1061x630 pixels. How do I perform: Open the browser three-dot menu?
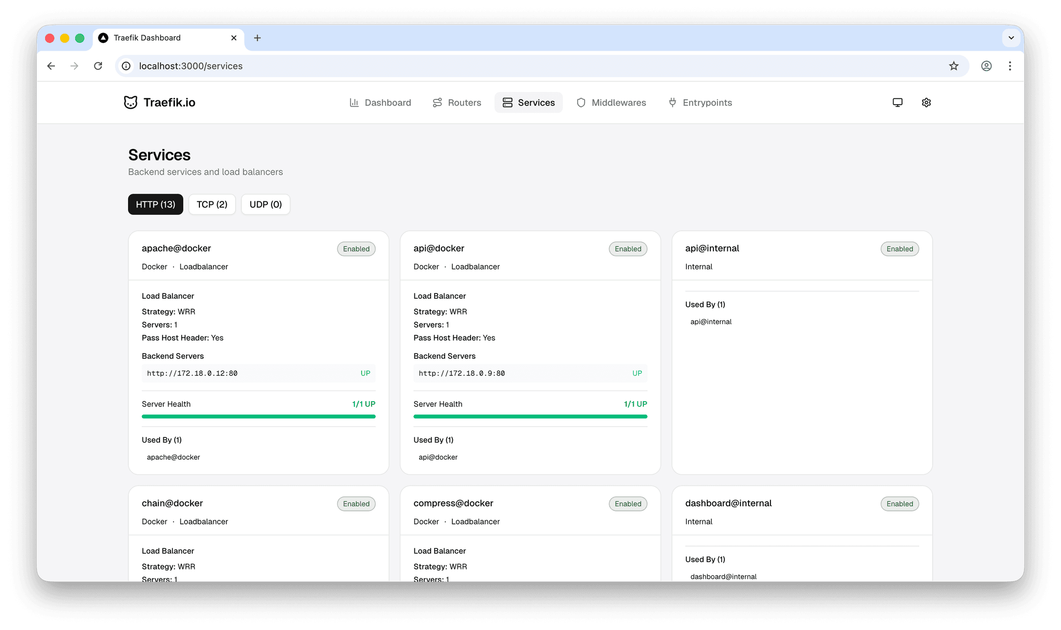tap(1010, 66)
